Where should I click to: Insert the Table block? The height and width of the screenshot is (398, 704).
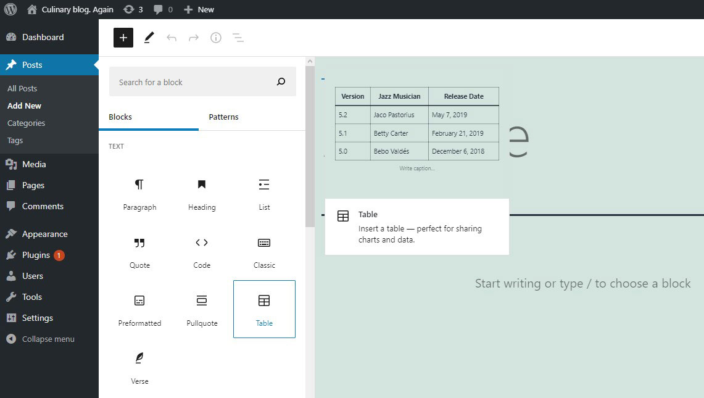(x=264, y=309)
